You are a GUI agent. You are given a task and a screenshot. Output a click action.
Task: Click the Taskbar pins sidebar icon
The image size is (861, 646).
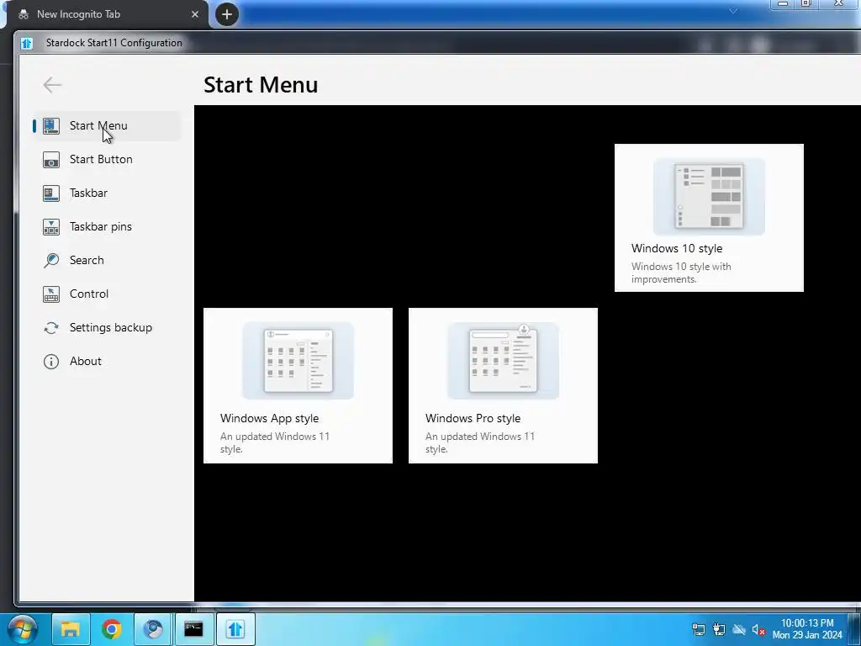51,226
